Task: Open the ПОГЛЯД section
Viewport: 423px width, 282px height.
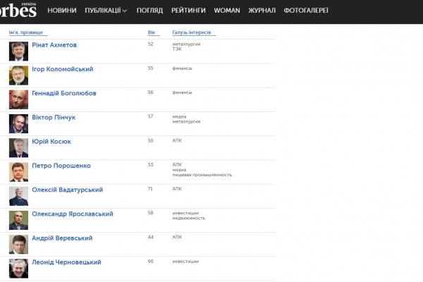Action: pyautogui.click(x=149, y=11)
